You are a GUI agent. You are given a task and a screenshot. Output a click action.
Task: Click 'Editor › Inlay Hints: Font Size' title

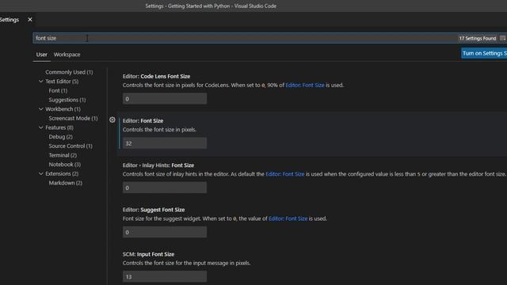pos(158,165)
